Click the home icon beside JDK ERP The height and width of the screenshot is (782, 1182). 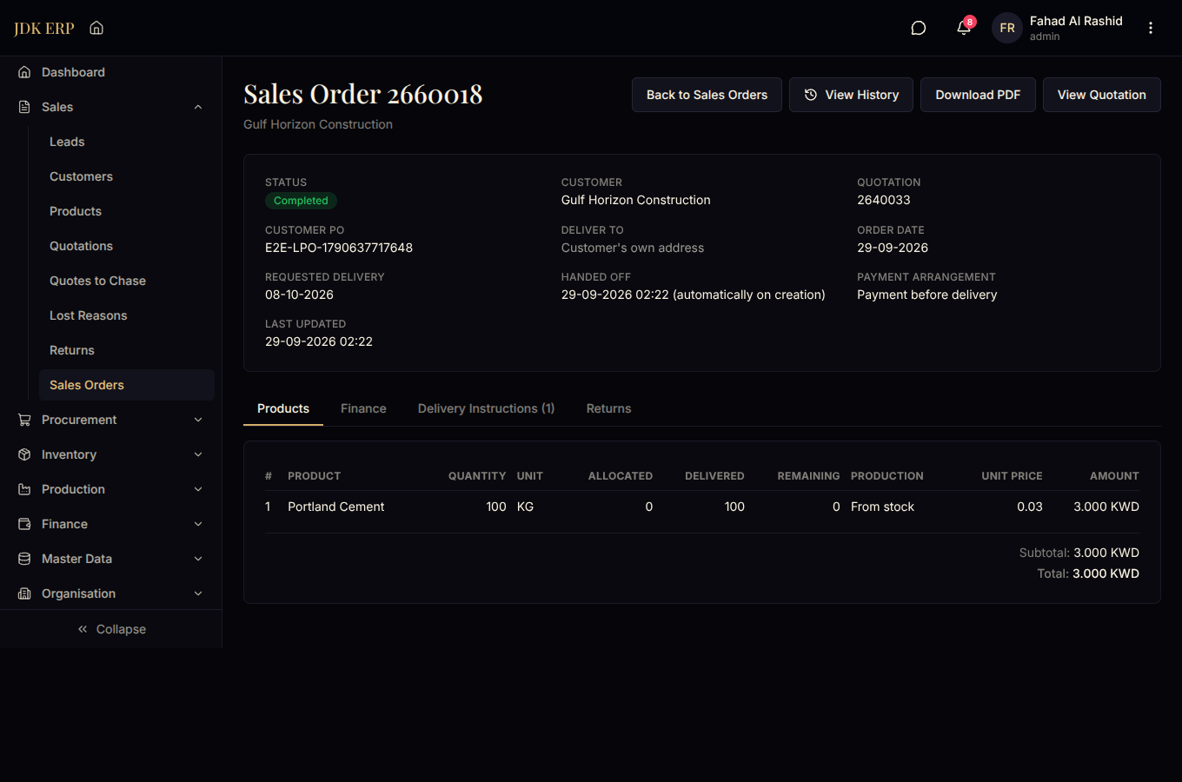pyautogui.click(x=96, y=28)
